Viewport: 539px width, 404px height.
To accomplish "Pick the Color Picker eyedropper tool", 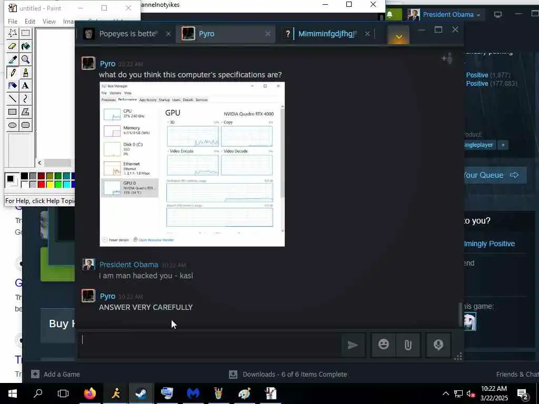I will click(13, 59).
